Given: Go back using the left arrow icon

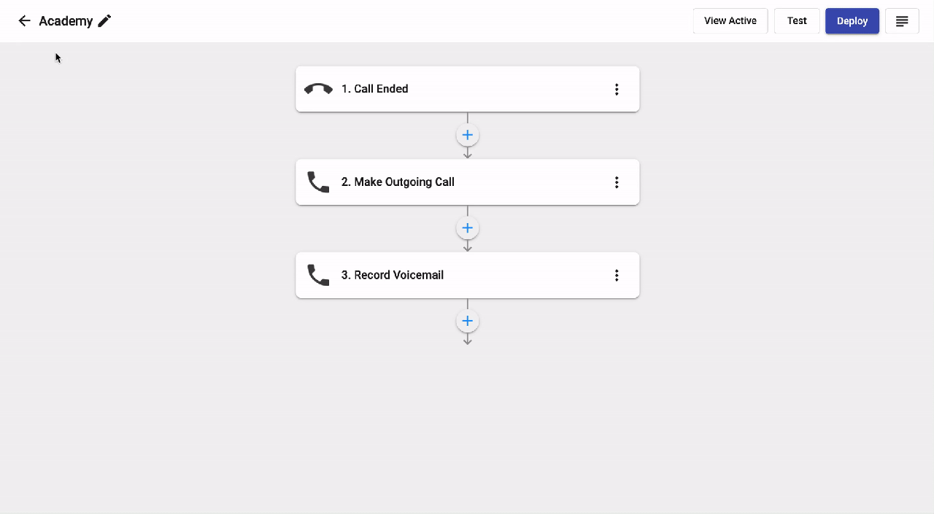Looking at the screenshot, I should click(x=24, y=21).
